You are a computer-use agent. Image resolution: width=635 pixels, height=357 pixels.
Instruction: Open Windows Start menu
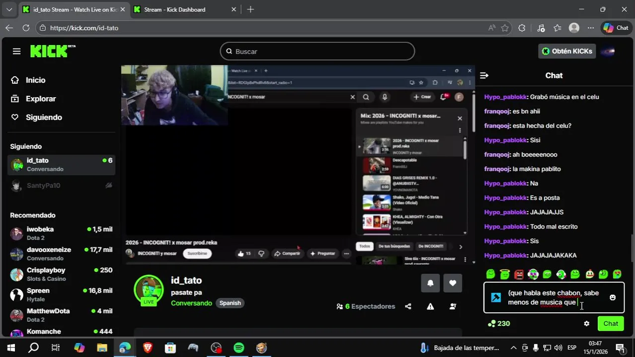(x=10, y=348)
